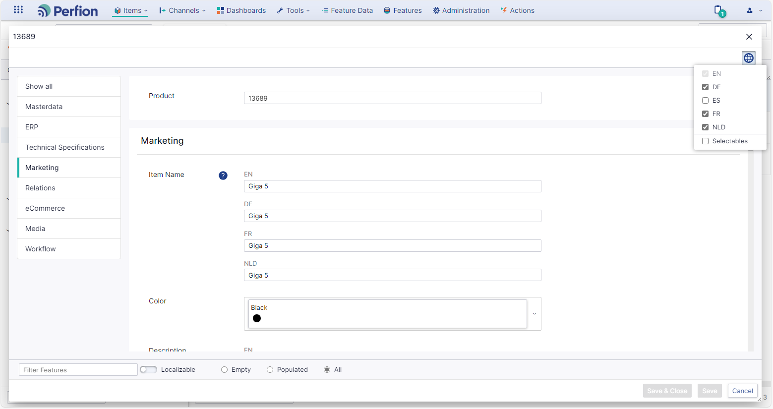Click the Save button
This screenshot has height=409, width=773.
710,391
